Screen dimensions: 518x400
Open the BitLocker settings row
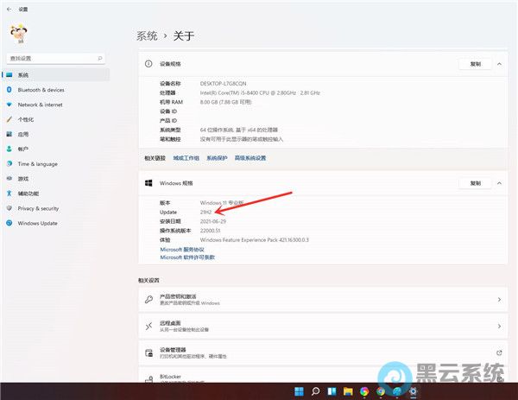[x=323, y=375]
